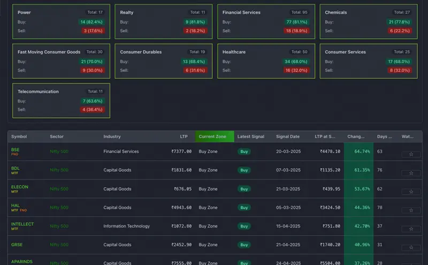Click the 53.67% change value

pos(362,189)
